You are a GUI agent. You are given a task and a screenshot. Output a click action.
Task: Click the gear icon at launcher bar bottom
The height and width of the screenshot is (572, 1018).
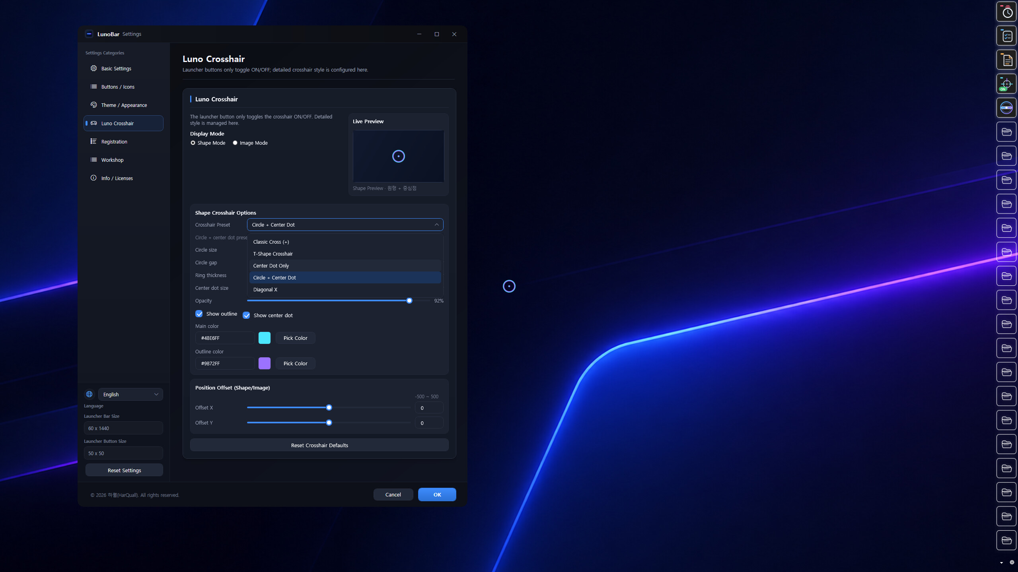point(1012,562)
